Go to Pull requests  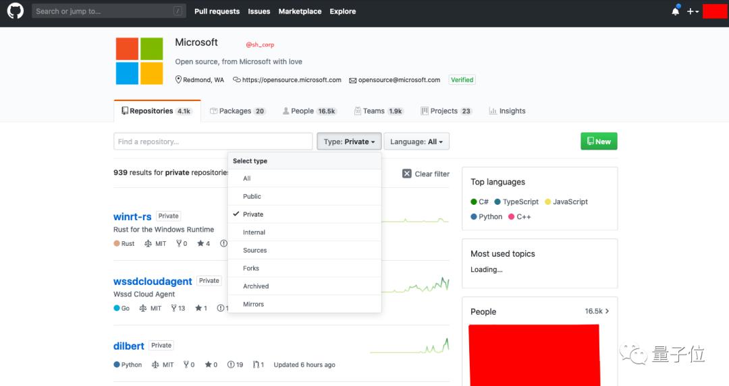[217, 11]
